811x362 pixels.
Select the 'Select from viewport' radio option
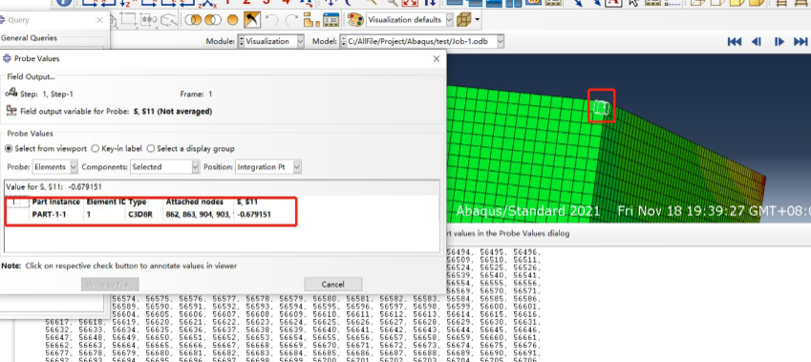[x=9, y=148]
